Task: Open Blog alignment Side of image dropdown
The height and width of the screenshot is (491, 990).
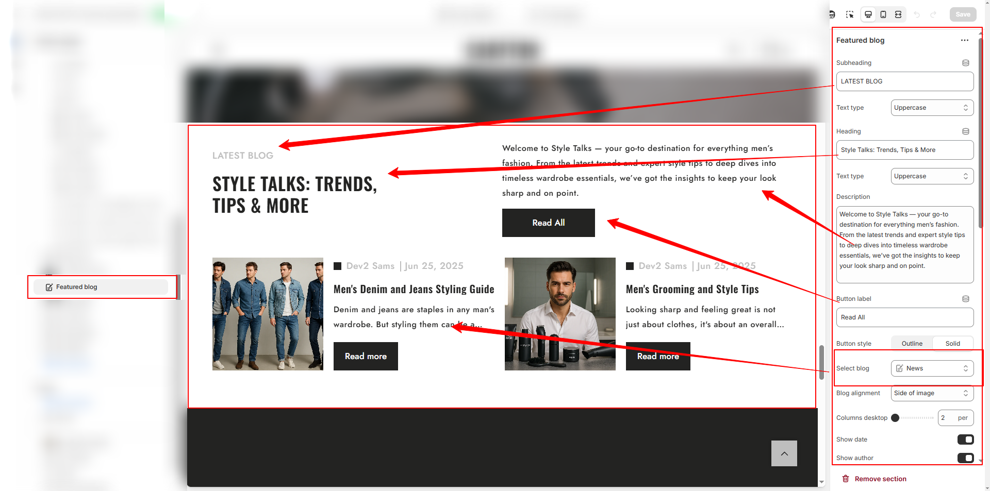Action: tap(932, 393)
